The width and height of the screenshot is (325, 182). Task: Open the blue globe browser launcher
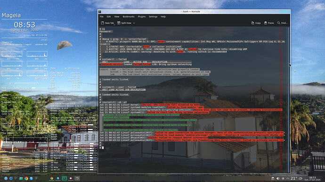[31, 178]
